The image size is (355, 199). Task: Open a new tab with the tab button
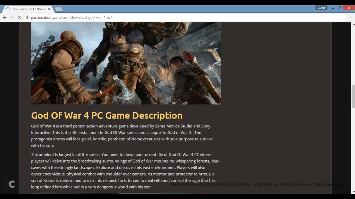click(x=59, y=9)
